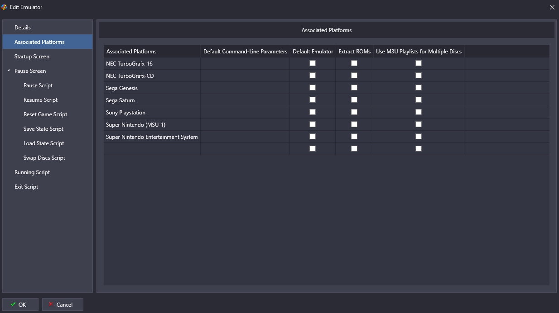Click Use M3U Playlists column header
The width and height of the screenshot is (559, 313).
(x=419, y=51)
